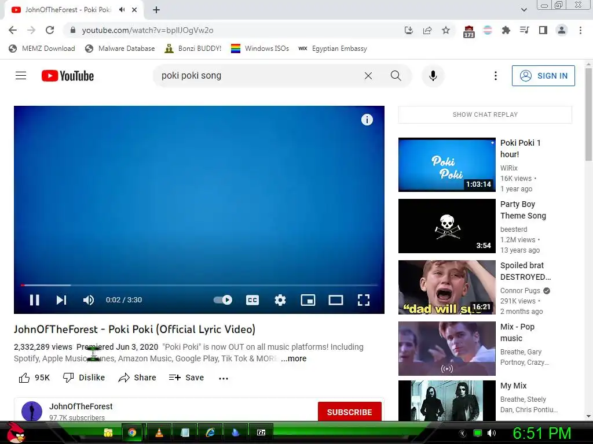The width and height of the screenshot is (593, 444).
Task: Open Internet Explorer from the taskbar
Action: 210,432
